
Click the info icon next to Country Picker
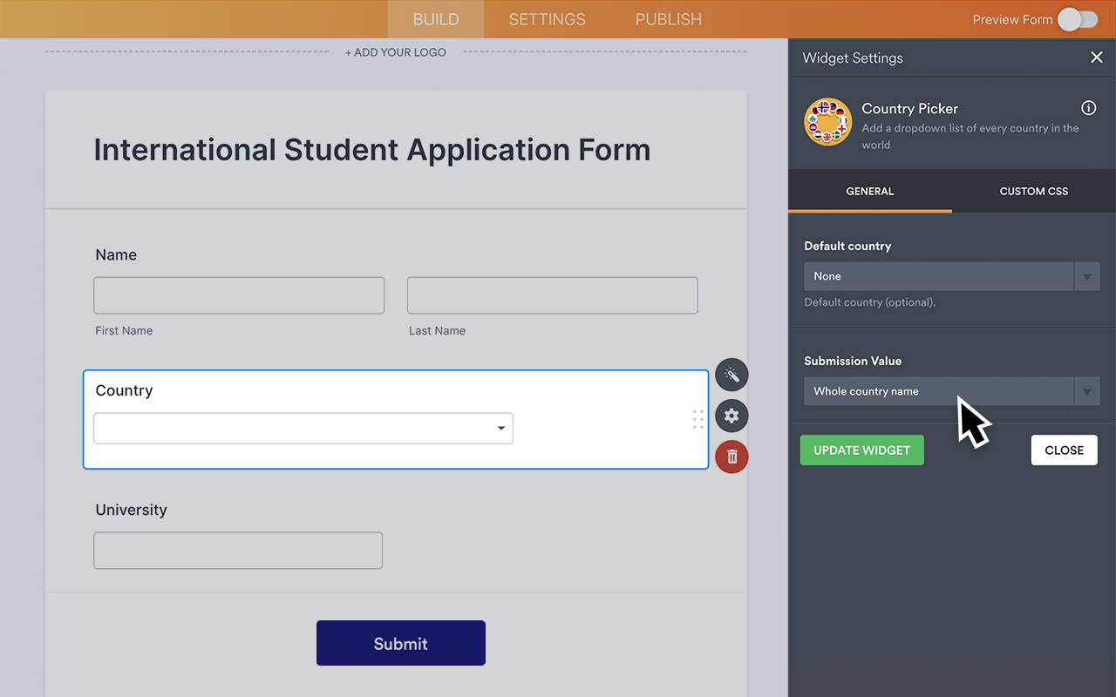[x=1088, y=107]
